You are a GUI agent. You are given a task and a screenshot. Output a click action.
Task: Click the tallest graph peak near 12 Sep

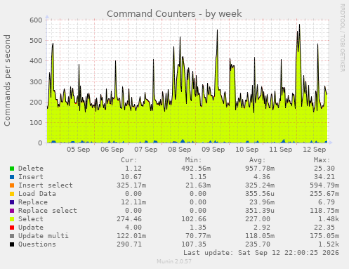(299, 25)
